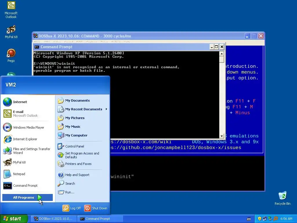Click the Log Off button
Image resolution: width=297 pixels, height=223 pixels.
coord(72,208)
